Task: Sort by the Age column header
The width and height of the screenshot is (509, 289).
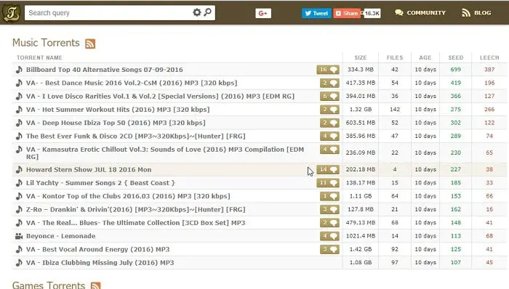Action: [x=425, y=57]
